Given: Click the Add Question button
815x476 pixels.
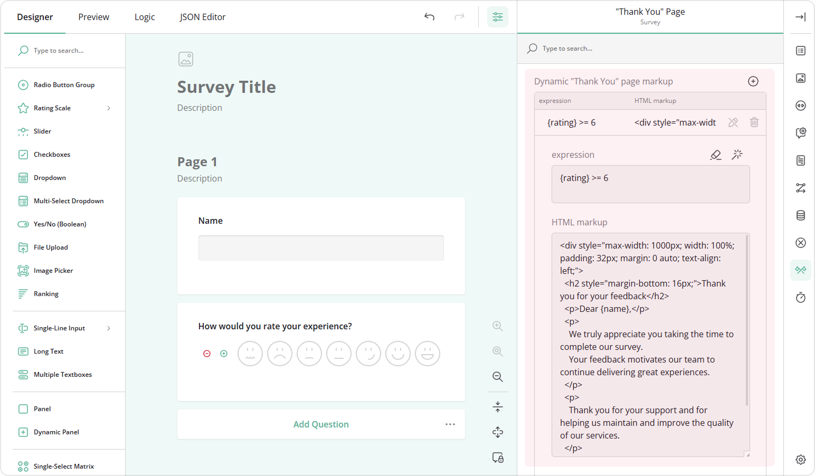Looking at the screenshot, I should coord(321,424).
